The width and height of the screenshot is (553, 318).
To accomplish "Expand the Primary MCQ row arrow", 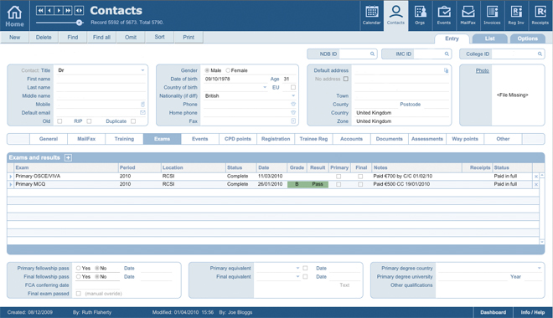I will pos(11,185).
